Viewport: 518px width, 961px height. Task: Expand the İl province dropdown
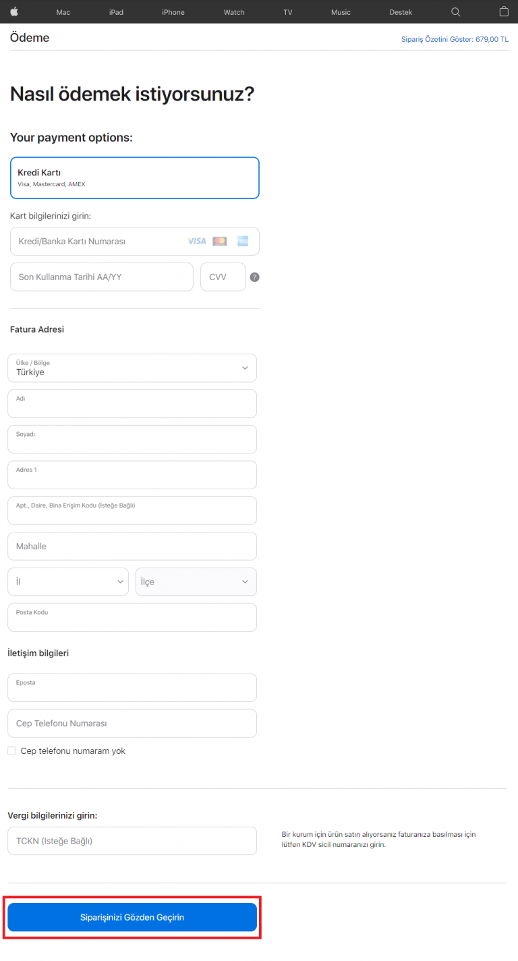67,581
